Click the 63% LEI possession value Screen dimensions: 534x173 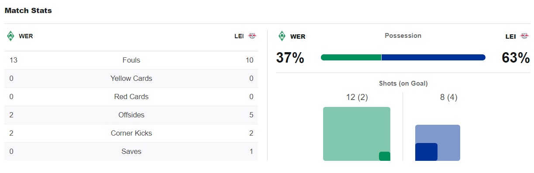pos(516,57)
